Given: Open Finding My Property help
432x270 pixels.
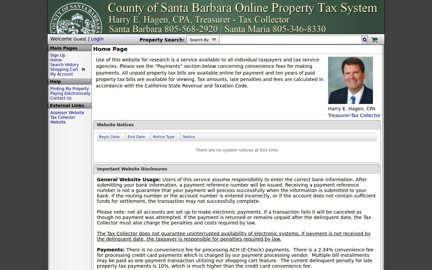Looking at the screenshot, I should click(x=70, y=89).
